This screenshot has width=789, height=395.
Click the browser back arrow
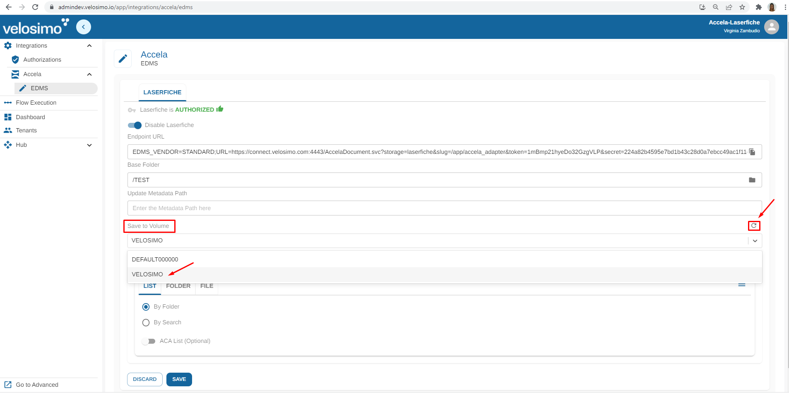tap(8, 7)
